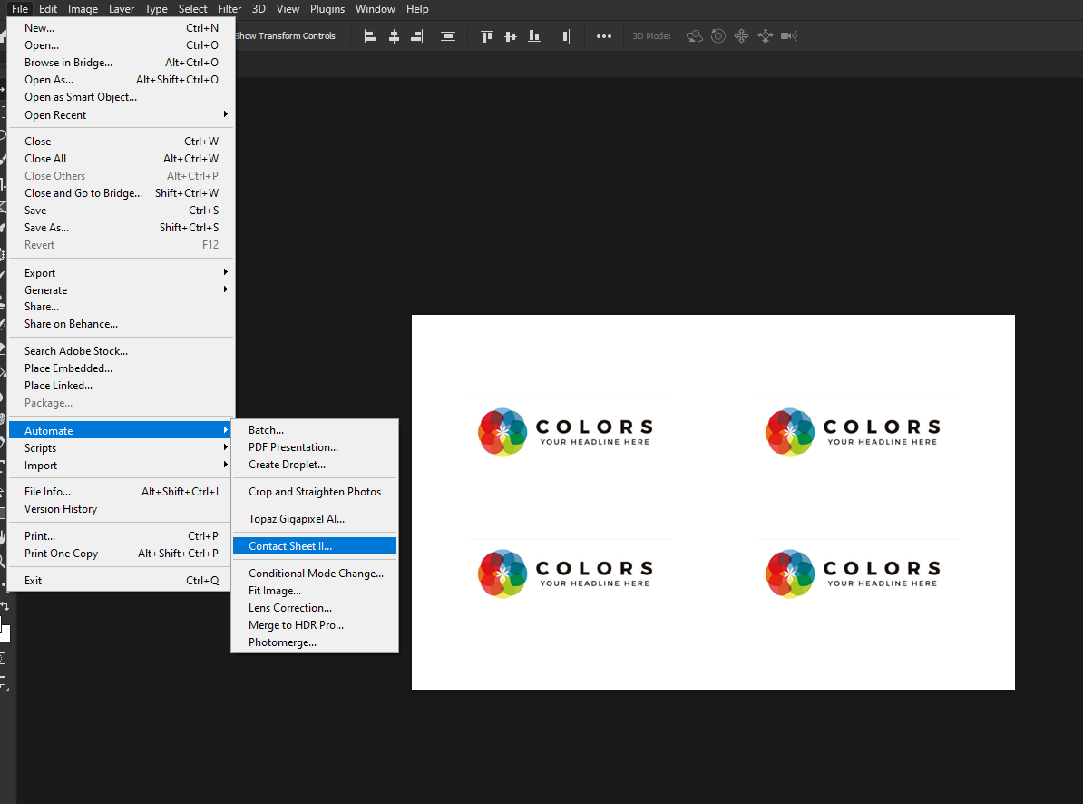
Task: Click the 3D zoom camera icon
Action: [x=789, y=36]
